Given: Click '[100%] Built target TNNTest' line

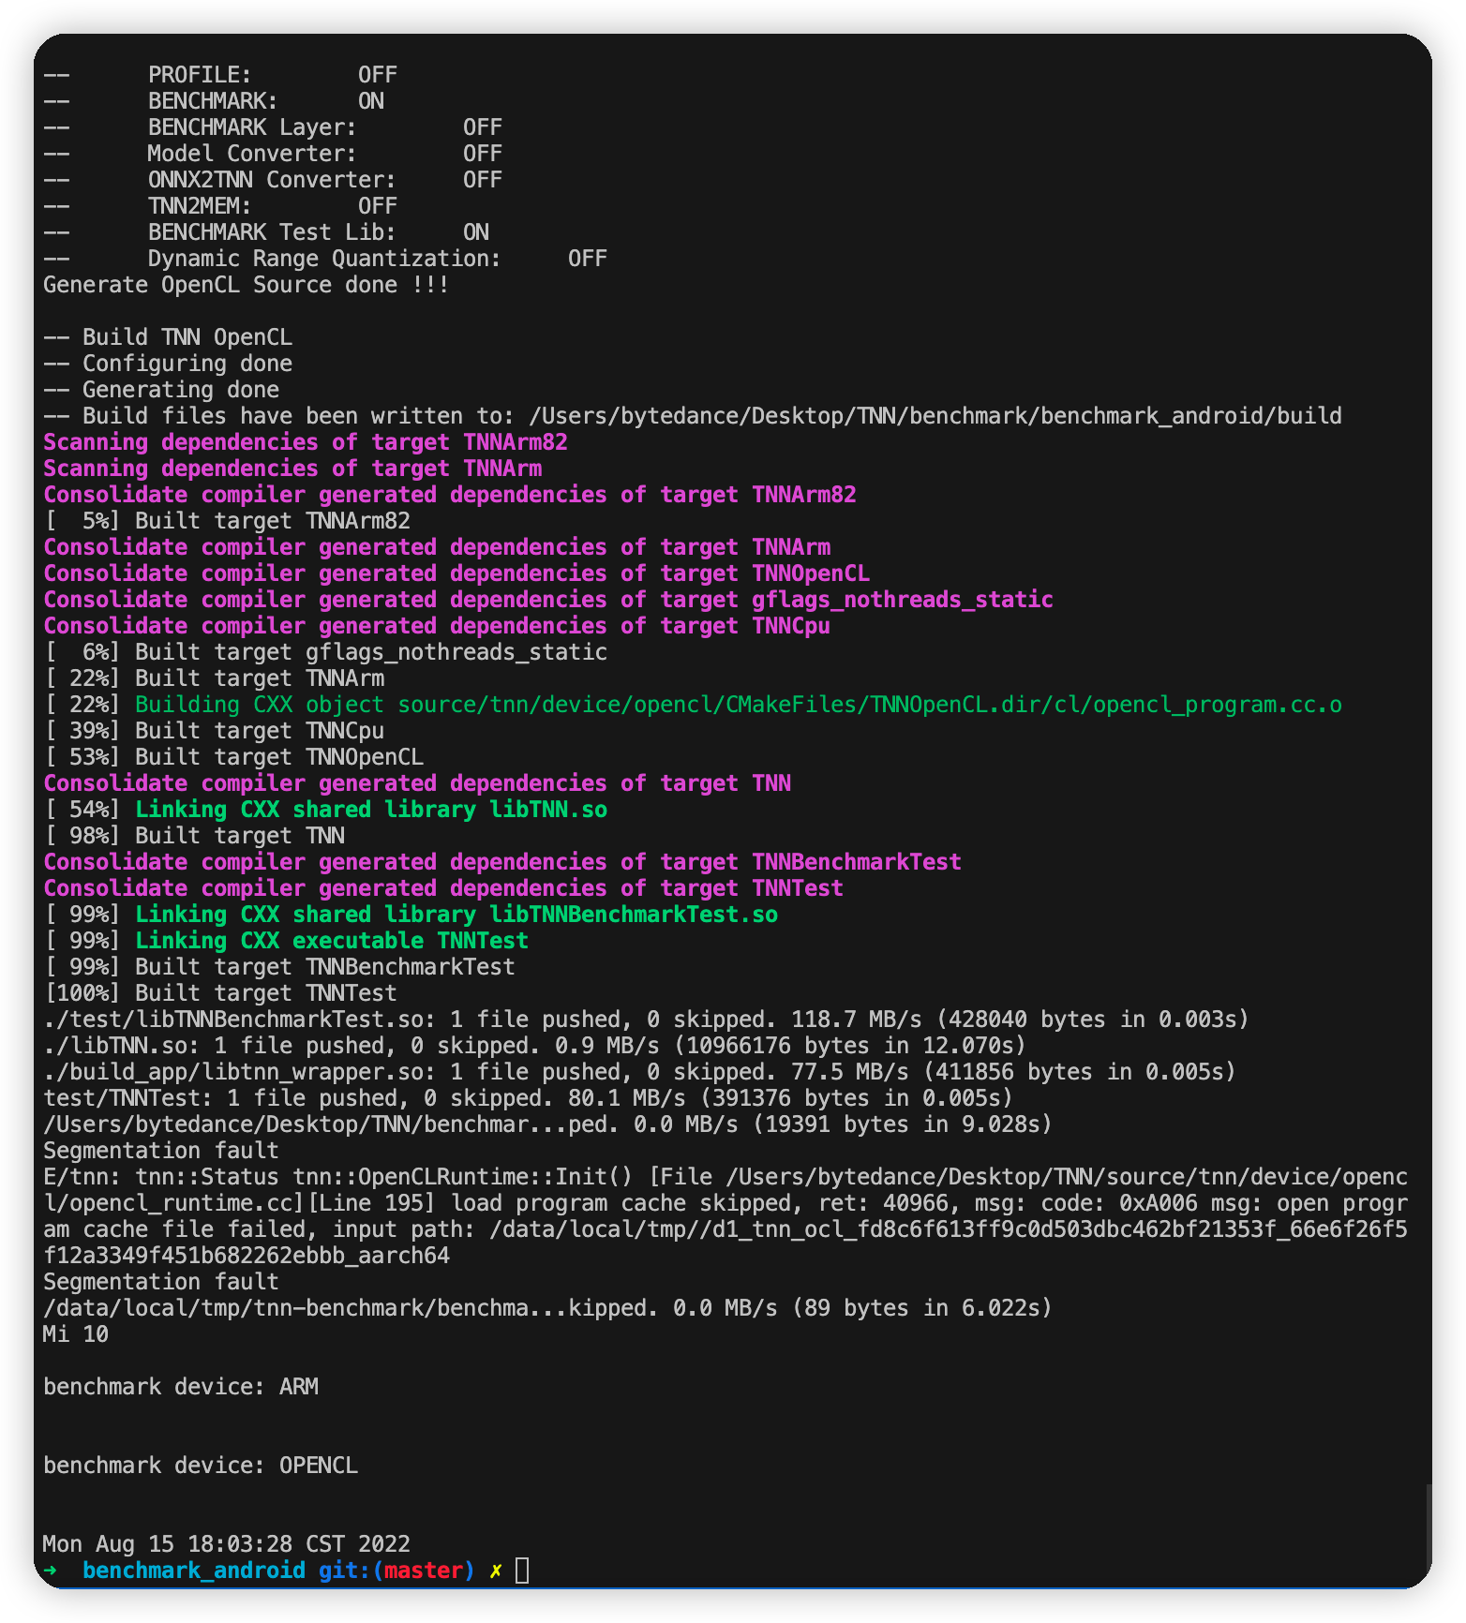Looking at the screenshot, I should [220, 993].
